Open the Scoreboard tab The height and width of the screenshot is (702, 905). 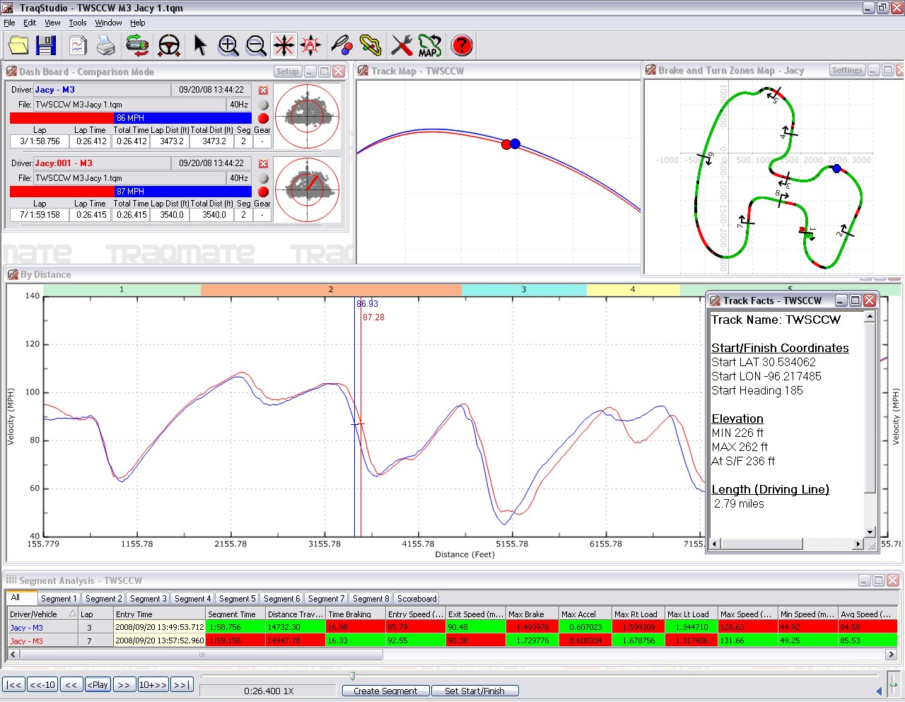click(417, 599)
